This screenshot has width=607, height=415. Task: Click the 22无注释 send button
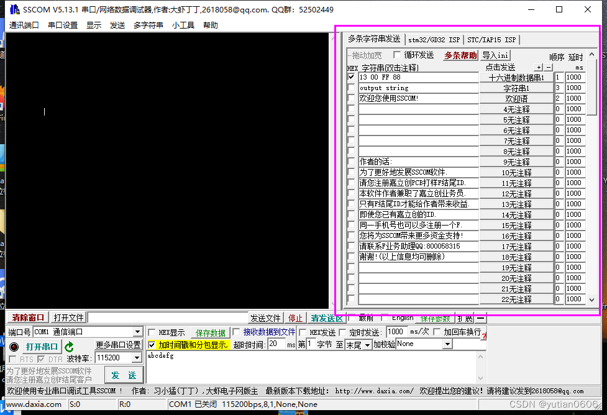coord(516,299)
